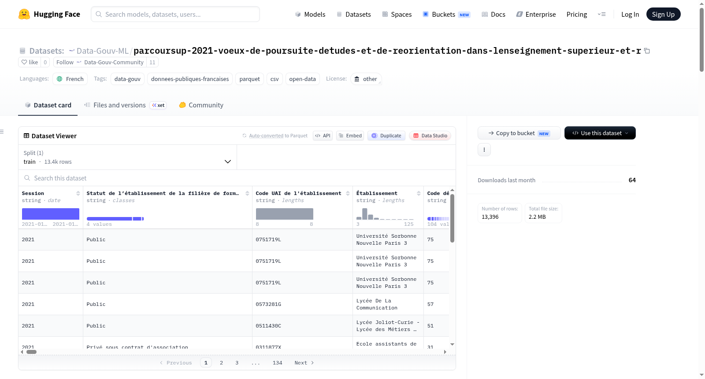Click the Sign Up button
This screenshot has height=379, width=705.
point(663,14)
